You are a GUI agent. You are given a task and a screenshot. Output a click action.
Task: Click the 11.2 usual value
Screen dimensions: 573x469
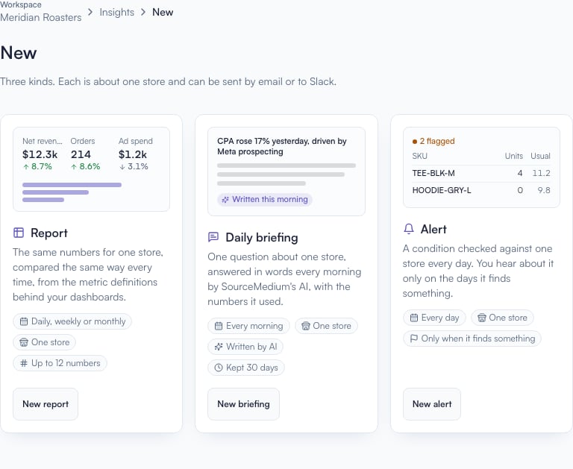pyautogui.click(x=541, y=173)
